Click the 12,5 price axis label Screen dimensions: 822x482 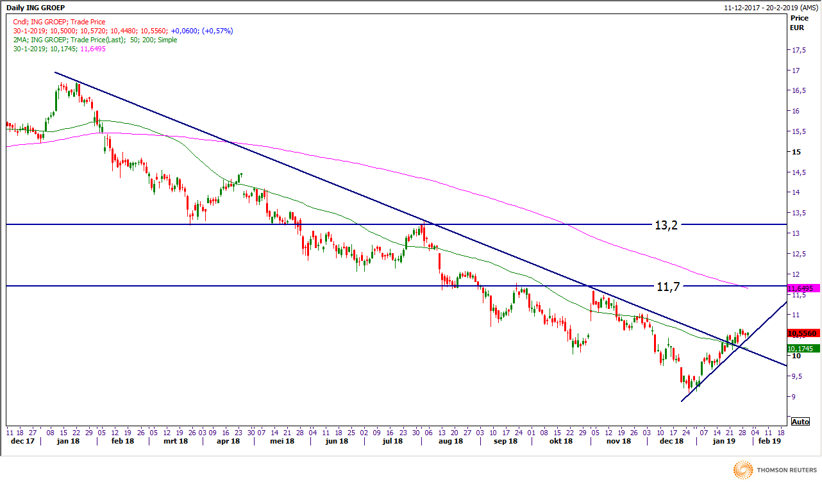coord(798,254)
